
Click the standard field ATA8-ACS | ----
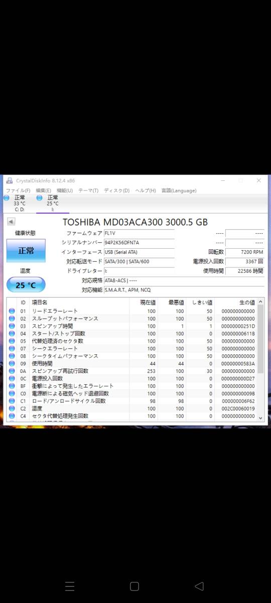[184, 280]
